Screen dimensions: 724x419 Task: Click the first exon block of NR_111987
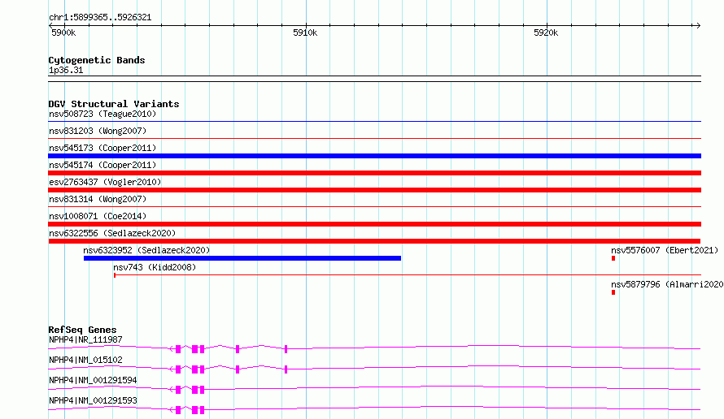coord(178,349)
